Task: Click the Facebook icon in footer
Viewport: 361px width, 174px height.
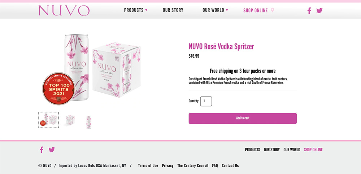Action: click(42, 150)
